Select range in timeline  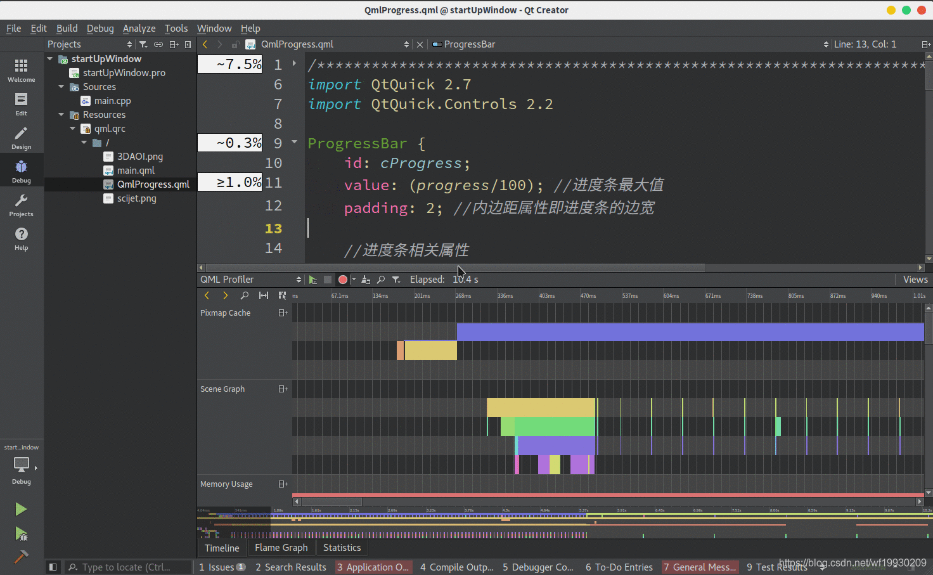coord(264,295)
